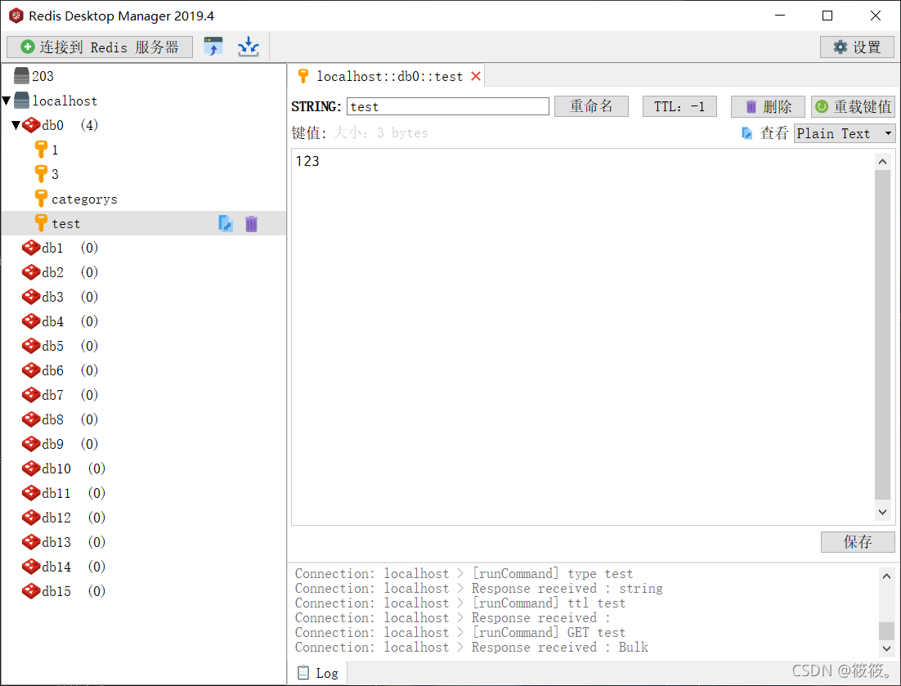Click the 连接到 Redis 服务器 button
The height and width of the screenshot is (686, 901).
pos(100,47)
